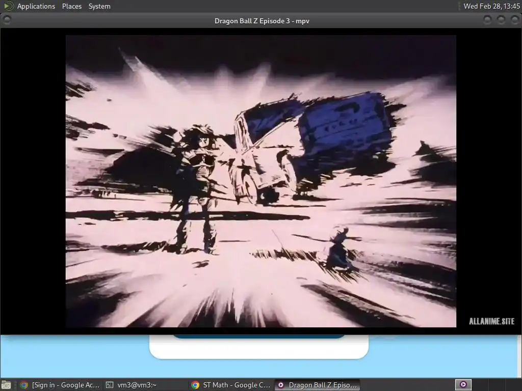
Task: Open the System menu
Action: pos(99,6)
